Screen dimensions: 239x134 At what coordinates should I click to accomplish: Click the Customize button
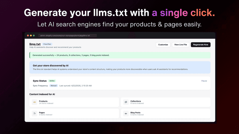point(163,45)
